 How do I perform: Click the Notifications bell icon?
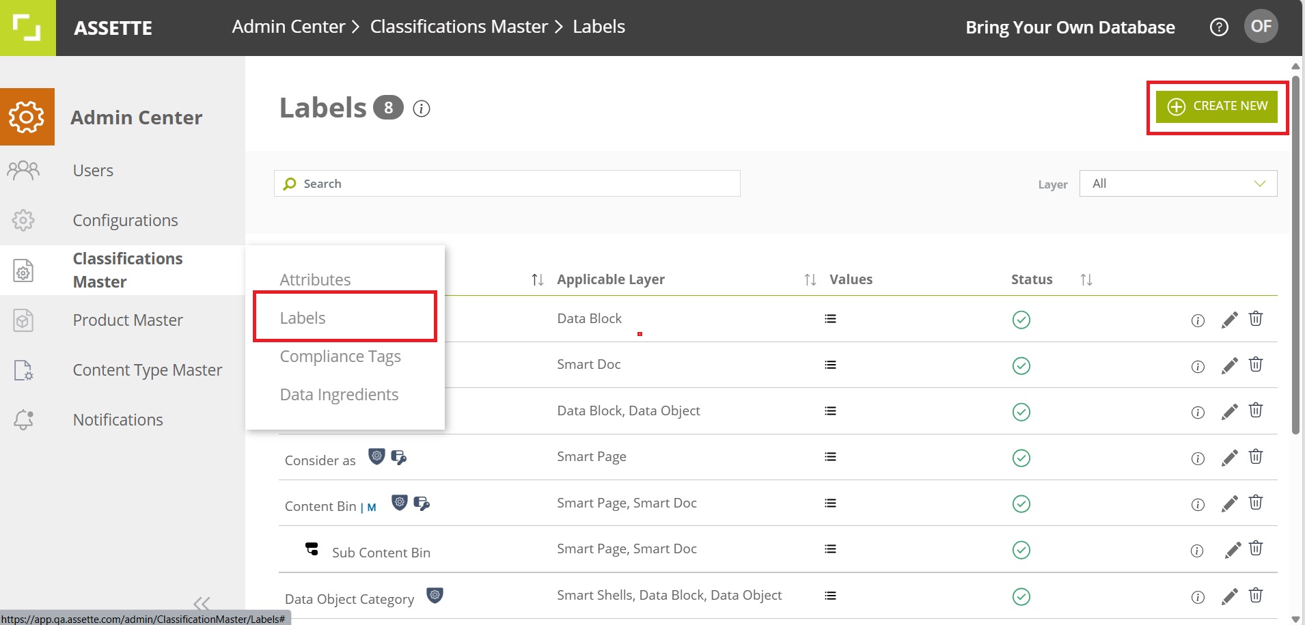coord(23,419)
